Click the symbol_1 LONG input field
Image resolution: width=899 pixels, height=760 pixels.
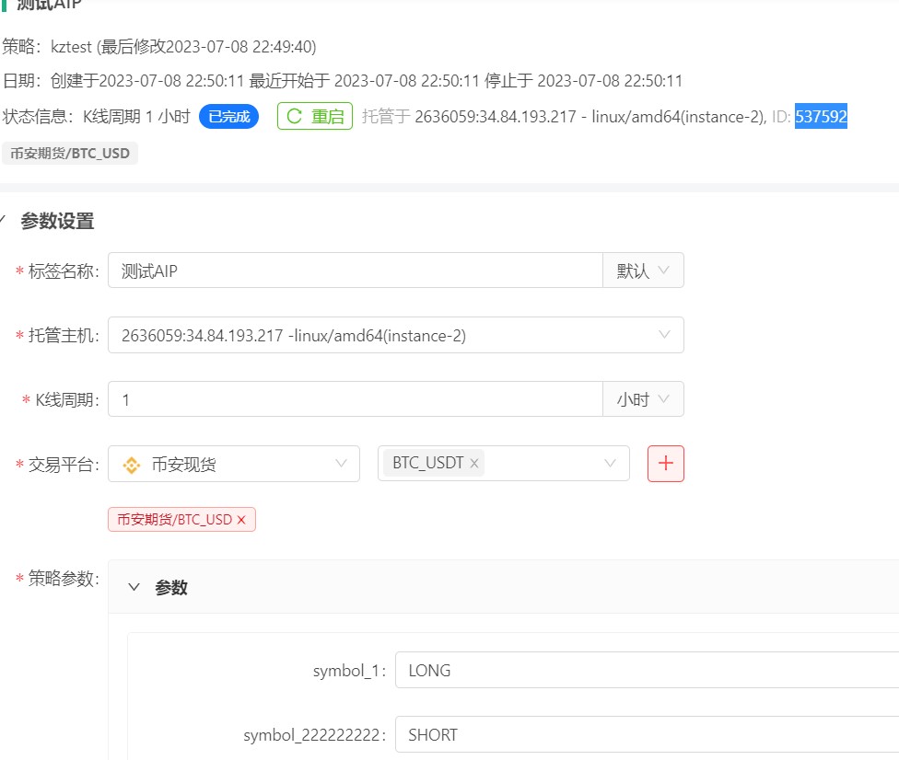pyautogui.click(x=645, y=671)
